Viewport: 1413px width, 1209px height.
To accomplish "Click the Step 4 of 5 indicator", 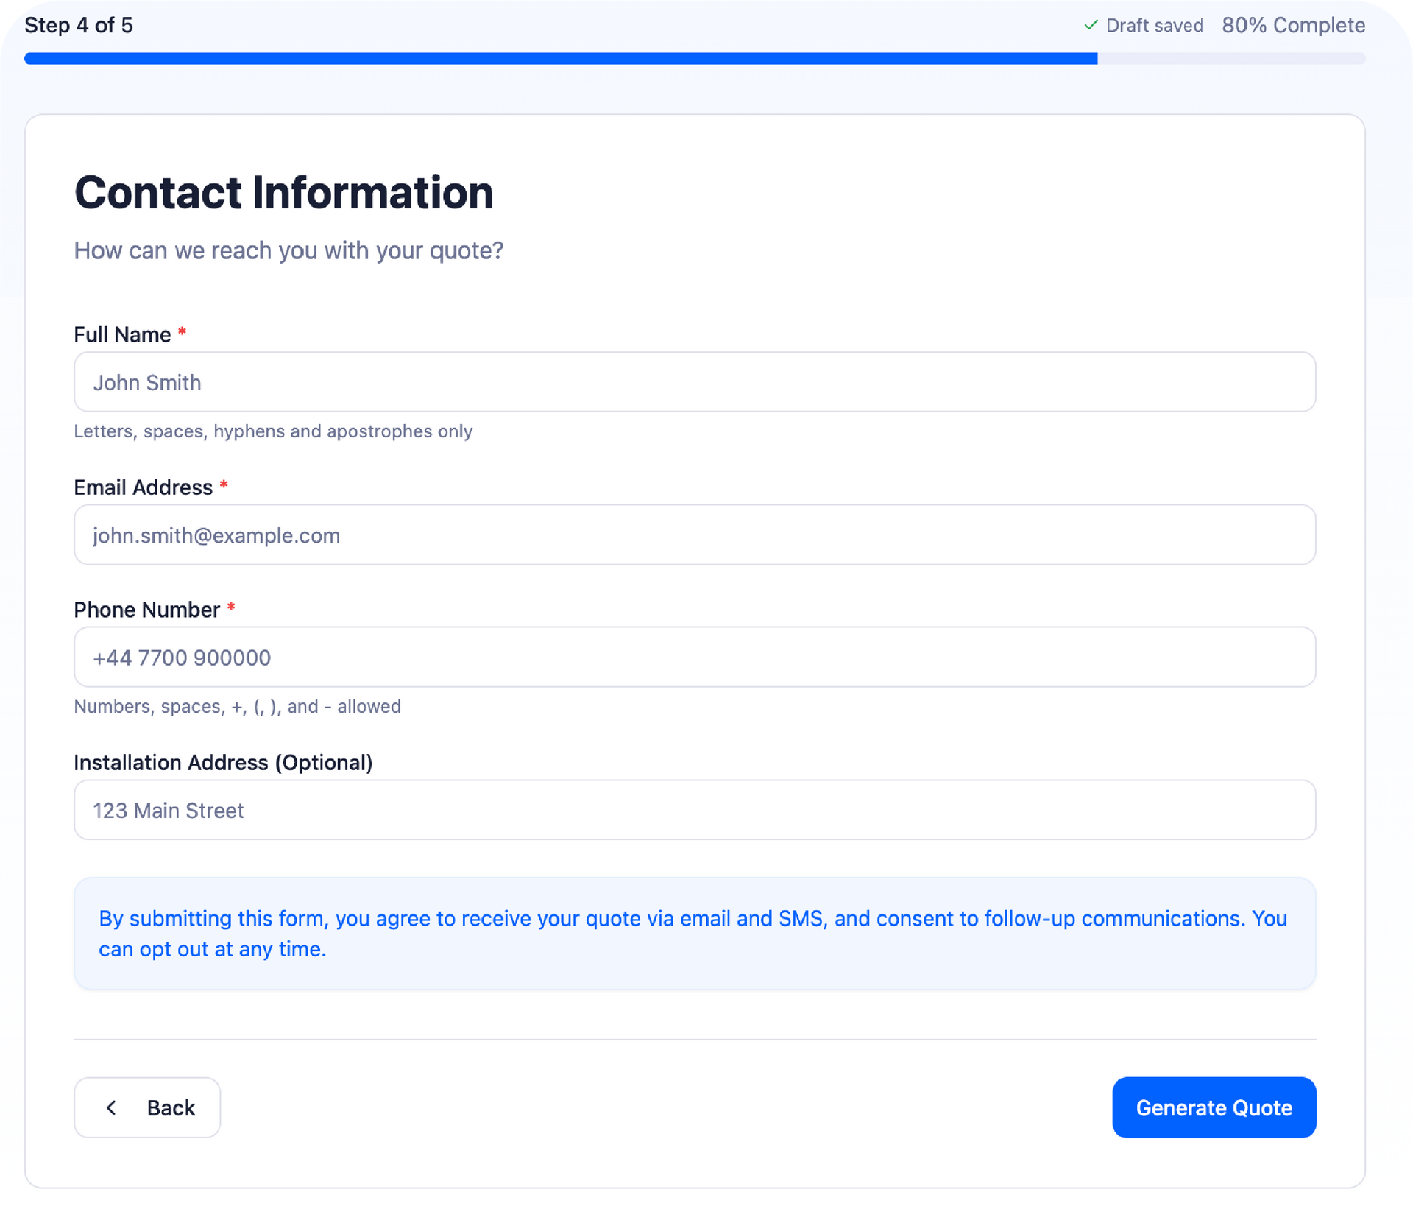I will click(79, 26).
